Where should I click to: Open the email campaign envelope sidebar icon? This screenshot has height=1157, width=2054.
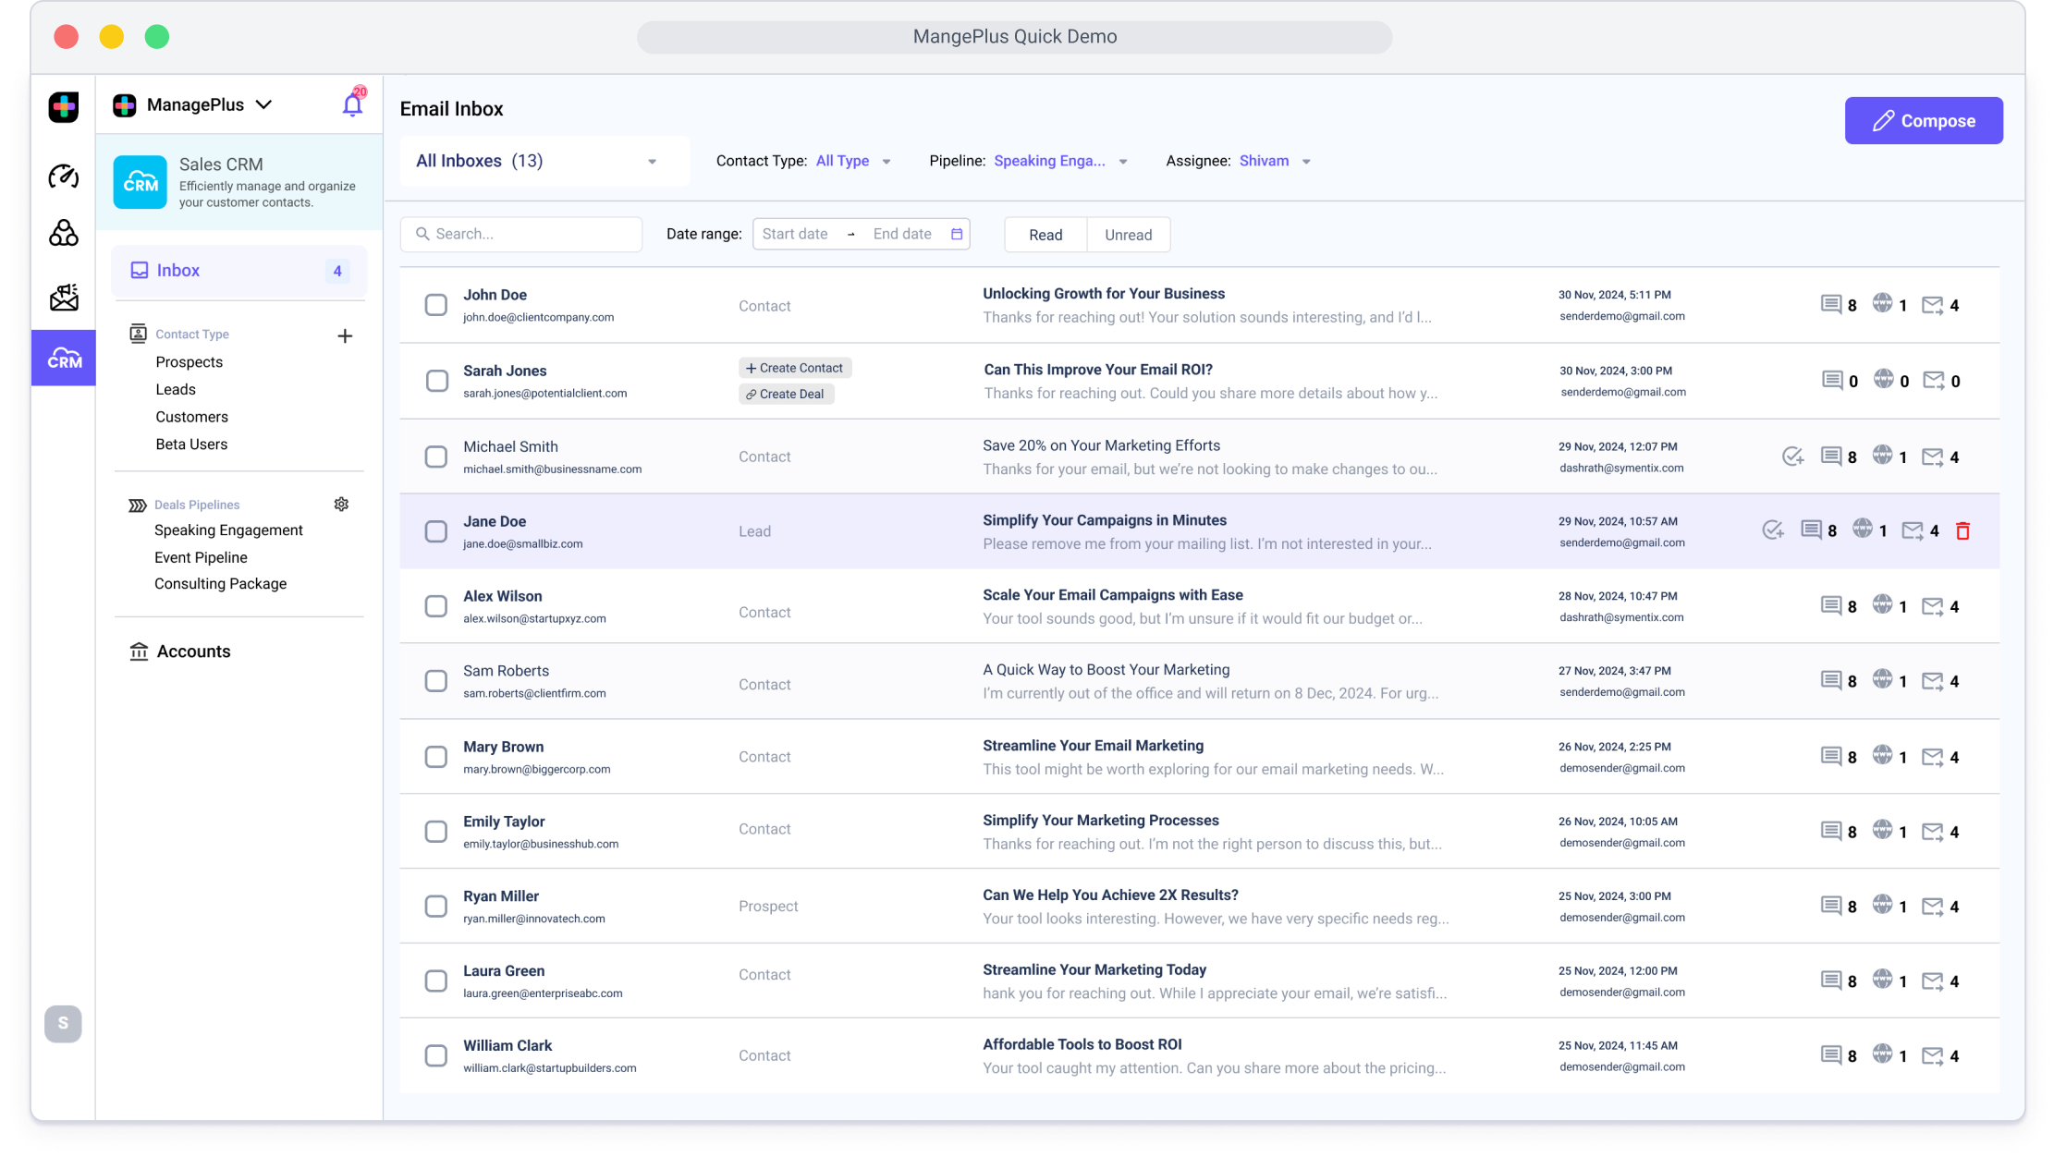64,298
